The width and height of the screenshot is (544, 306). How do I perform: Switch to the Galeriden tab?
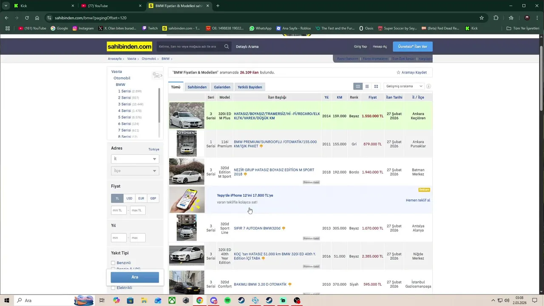(x=222, y=87)
